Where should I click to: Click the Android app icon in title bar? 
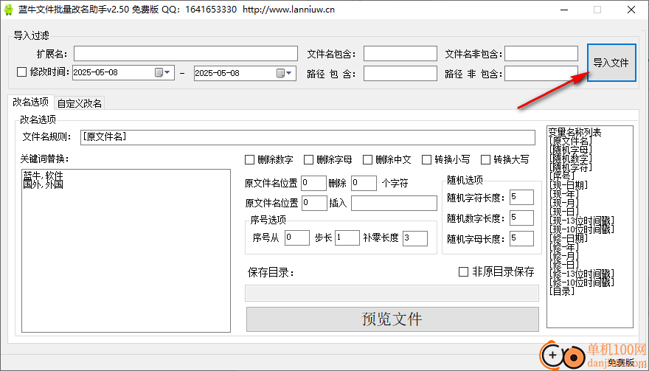[8, 10]
